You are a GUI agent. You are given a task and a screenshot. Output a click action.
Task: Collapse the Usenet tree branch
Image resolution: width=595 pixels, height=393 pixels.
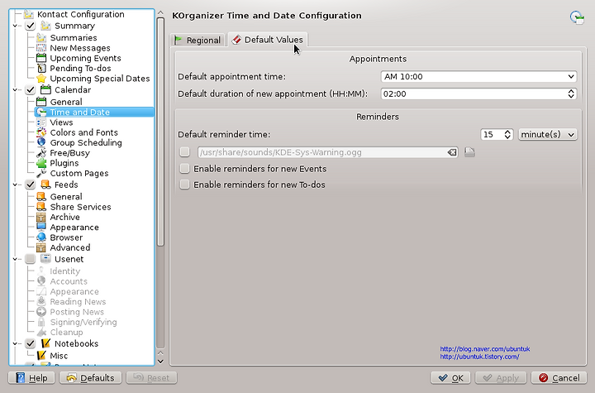(x=15, y=259)
